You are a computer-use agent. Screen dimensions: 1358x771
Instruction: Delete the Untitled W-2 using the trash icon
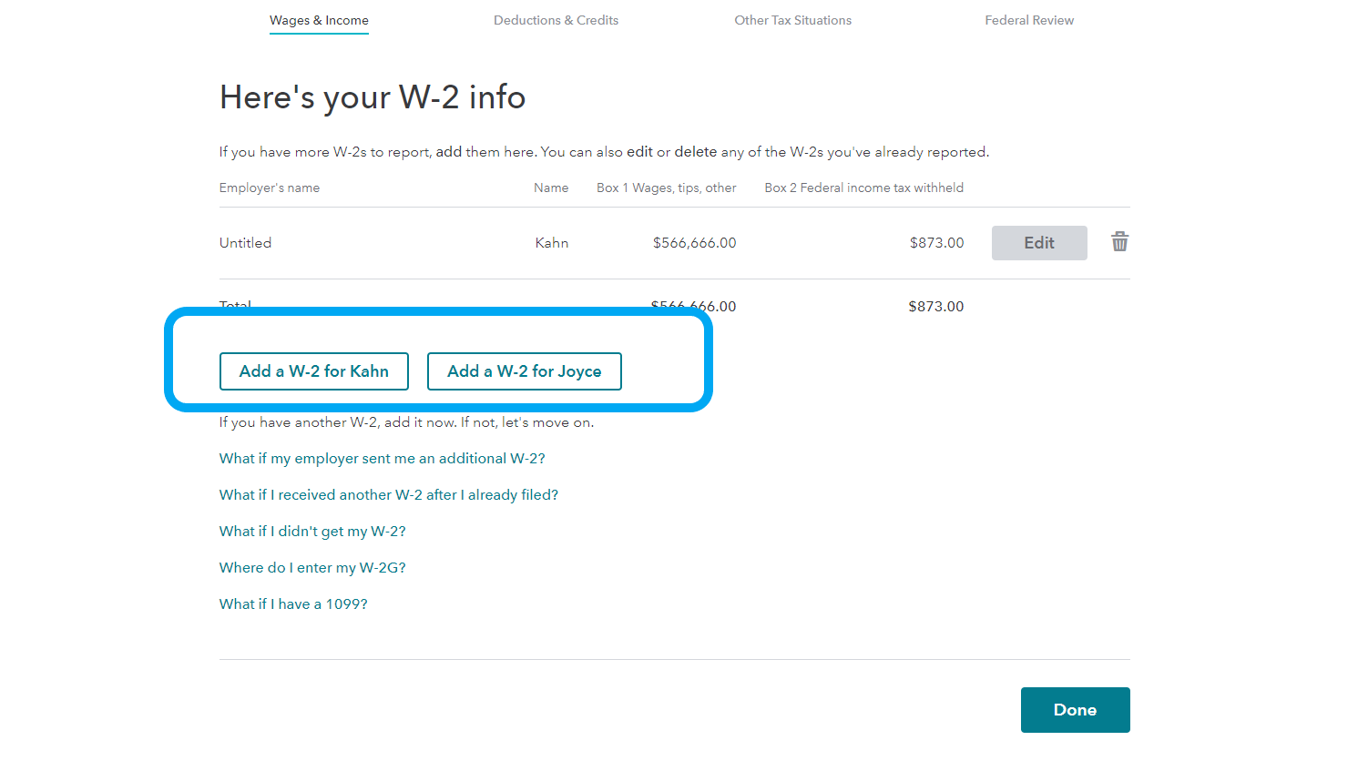point(1119,241)
